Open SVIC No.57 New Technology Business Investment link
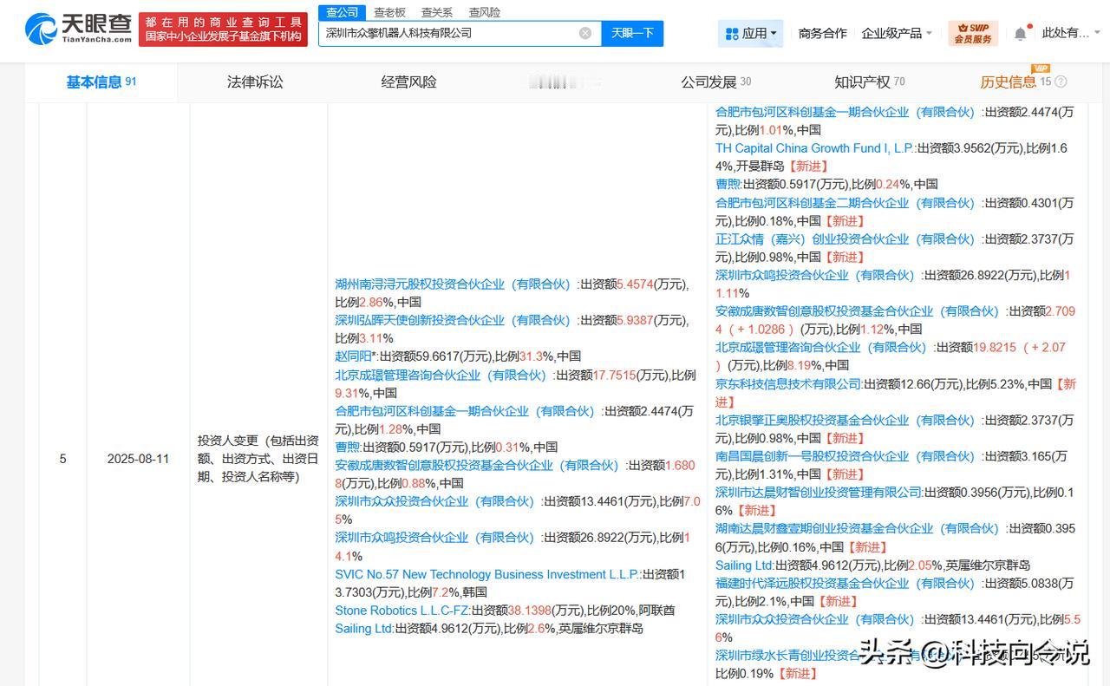Viewport: 1110px width, 686px height. tap(486, 574)
